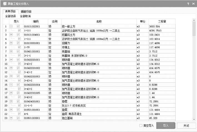
Task: Uncheck import box for 010402001001
Action: click(x=18, y=60)
